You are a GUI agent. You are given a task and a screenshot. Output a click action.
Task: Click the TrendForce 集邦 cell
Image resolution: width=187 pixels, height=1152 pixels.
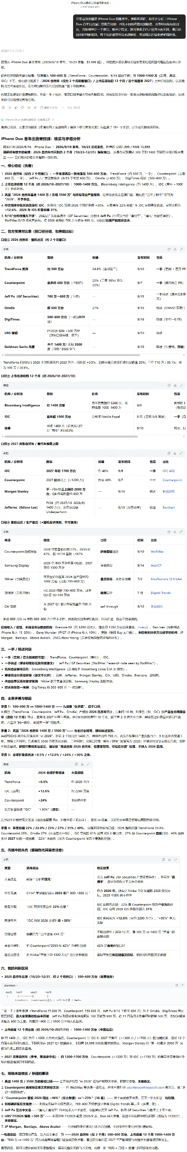click(16, 269)
